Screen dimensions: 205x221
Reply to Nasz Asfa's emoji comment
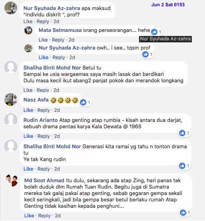tap(44, 110)
